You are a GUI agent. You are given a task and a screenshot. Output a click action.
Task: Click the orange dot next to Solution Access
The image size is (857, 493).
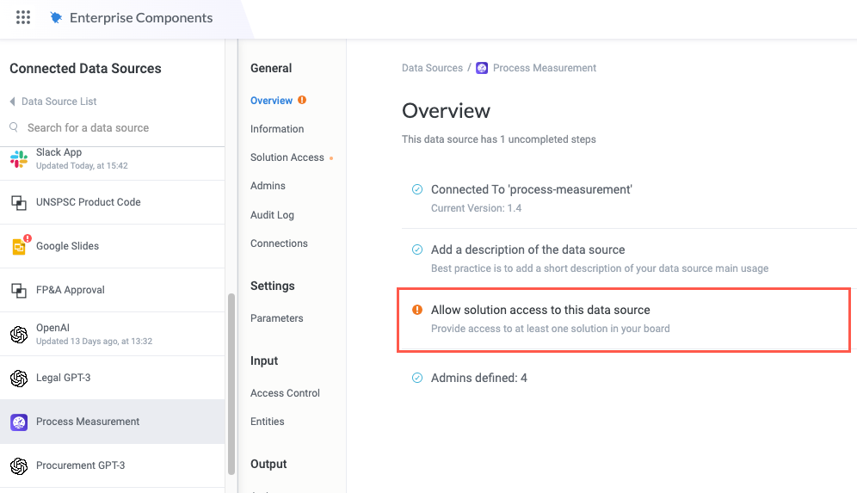[x=331, y=158]
